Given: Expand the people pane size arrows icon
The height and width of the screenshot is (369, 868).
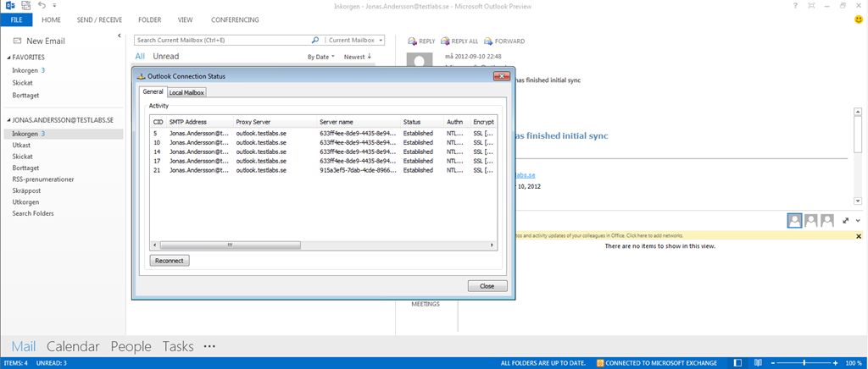Looking at the screenshot, I should [x=846, y=220].
